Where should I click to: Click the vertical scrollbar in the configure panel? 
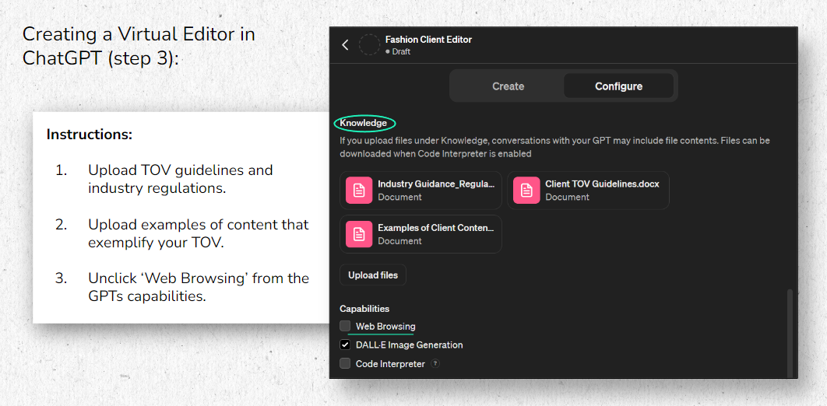790,332
